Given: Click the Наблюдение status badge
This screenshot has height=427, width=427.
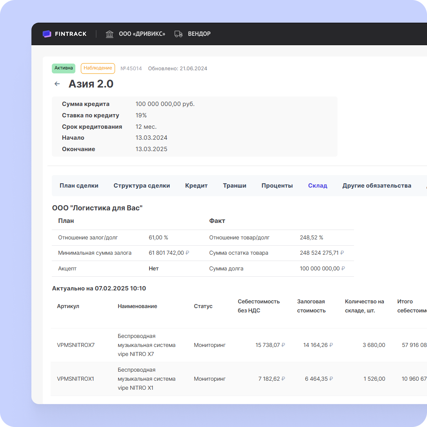Looking at the screenshot, I should [x=98, y=68].
